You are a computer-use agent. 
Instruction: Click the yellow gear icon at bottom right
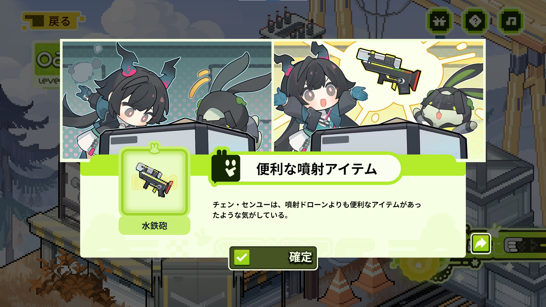[418, 266]
